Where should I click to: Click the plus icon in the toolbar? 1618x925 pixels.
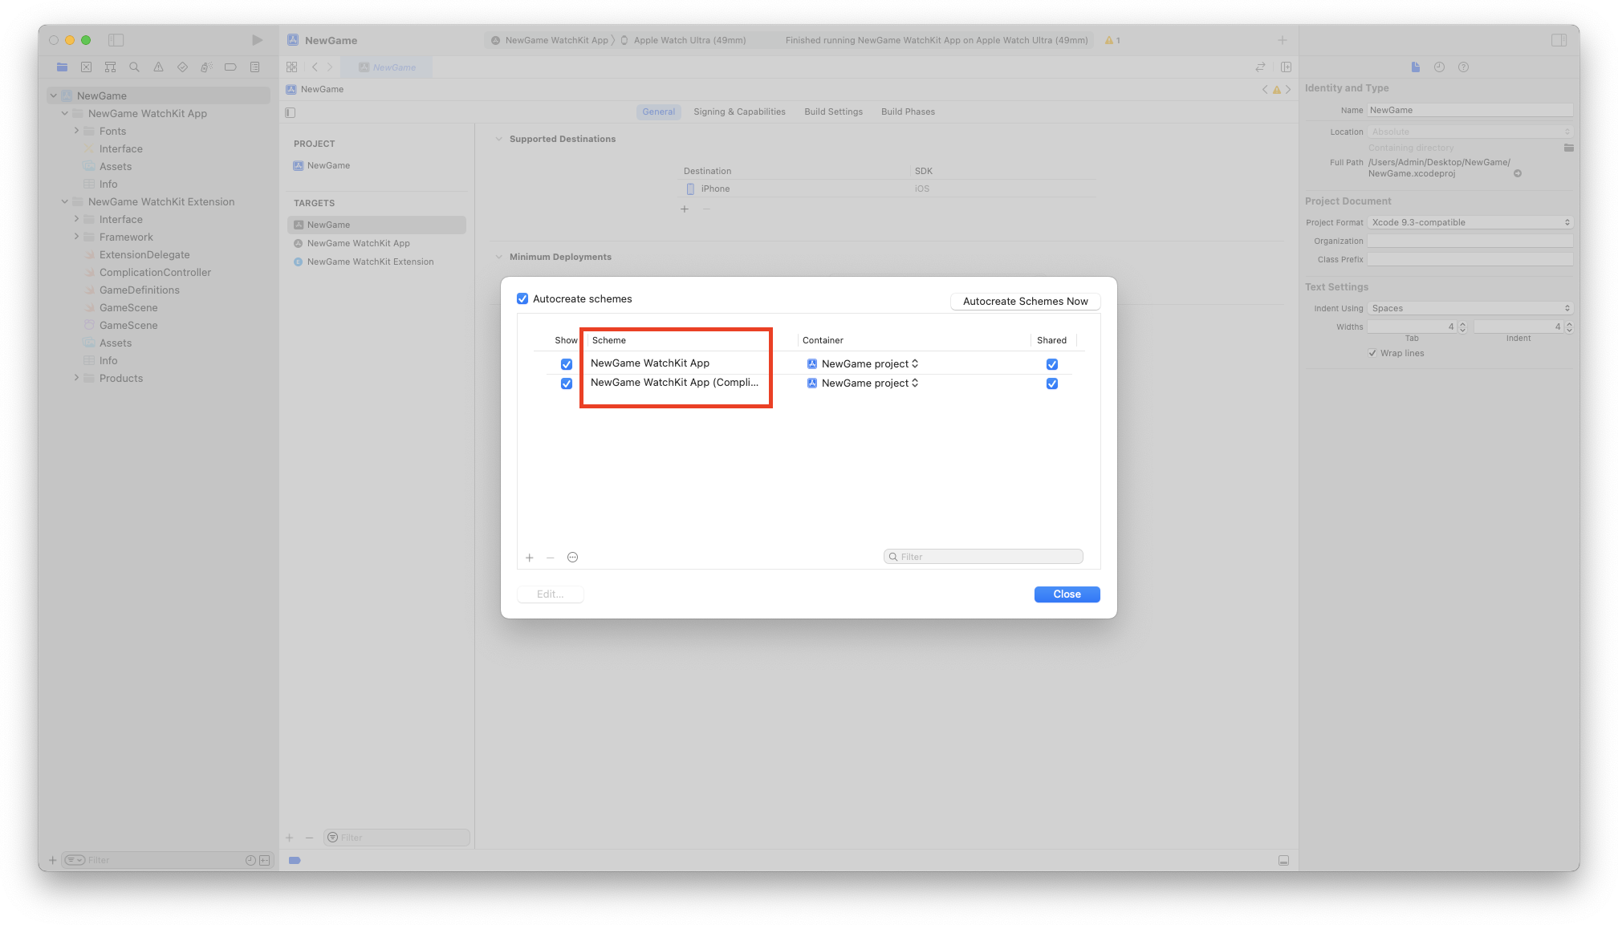tap(1283, 40)
